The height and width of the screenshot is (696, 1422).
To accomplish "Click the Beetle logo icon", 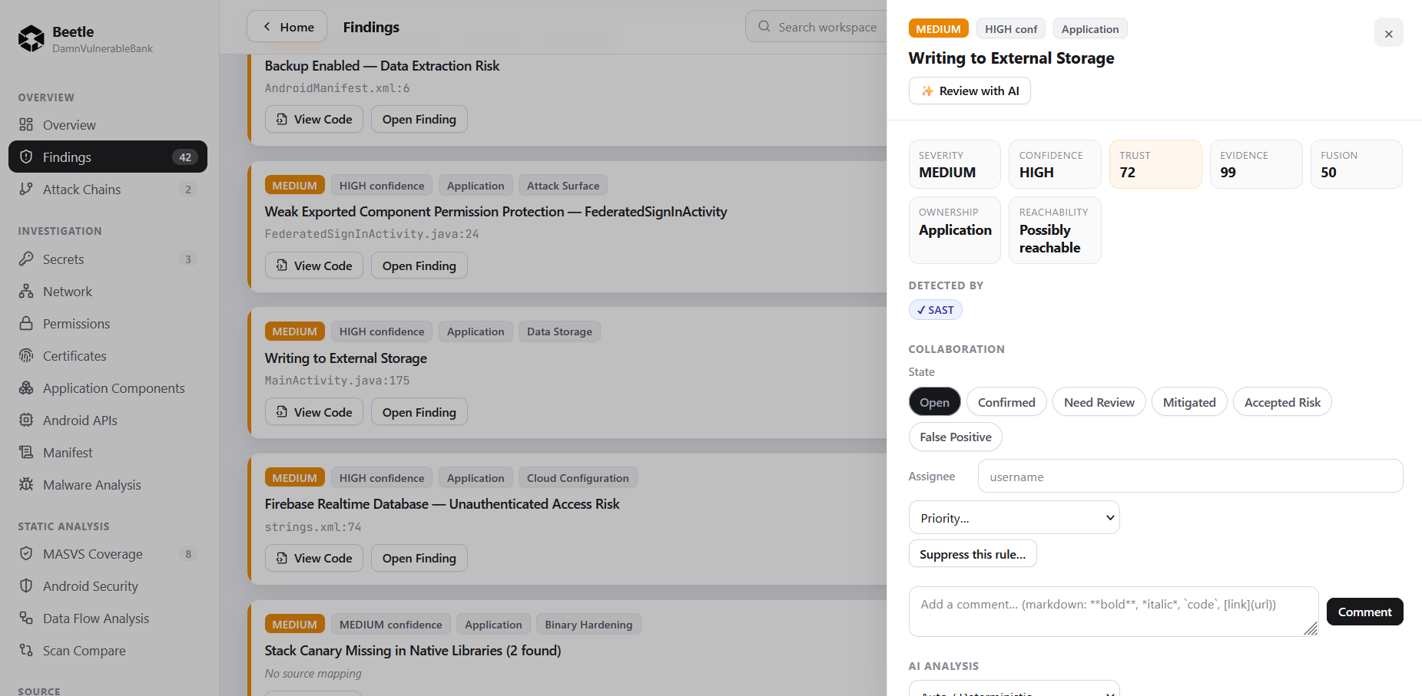I will pos(31,38).
